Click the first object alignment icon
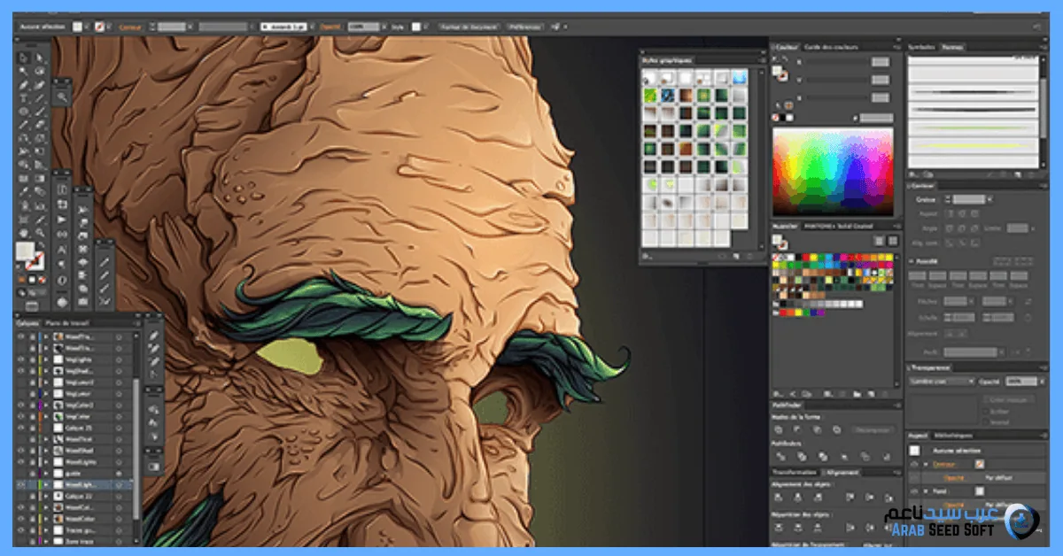 780,498
